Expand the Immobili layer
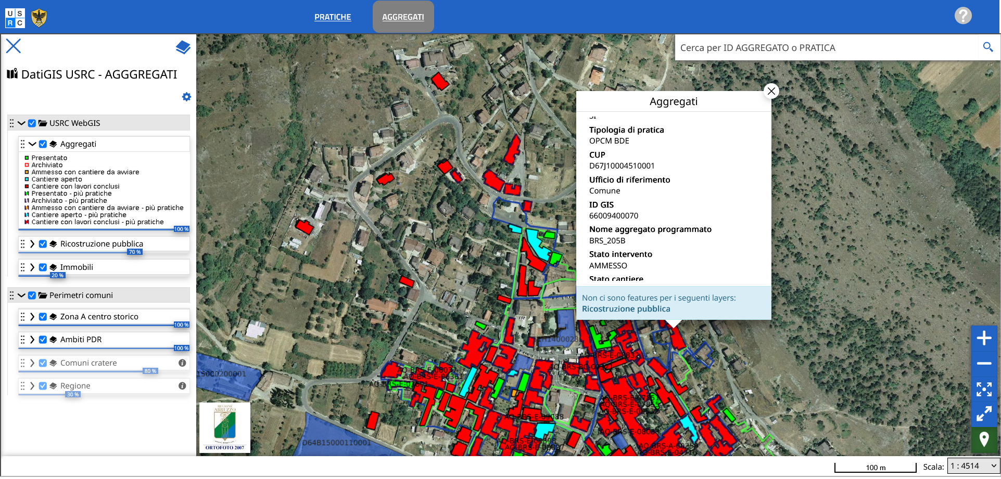This screenshot has width=1001, height=479. (32, 267)
